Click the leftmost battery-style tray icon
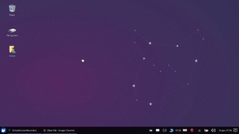Viewport: 239px width, 134px height. (151, 130)
